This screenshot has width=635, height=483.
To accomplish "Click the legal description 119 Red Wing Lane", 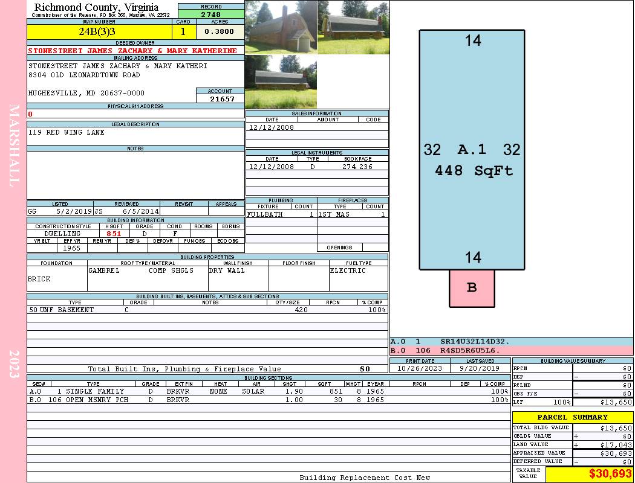I will 67,132.
